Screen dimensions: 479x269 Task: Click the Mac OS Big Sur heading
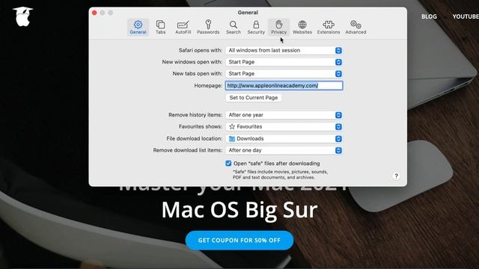(x=239, y=210)
